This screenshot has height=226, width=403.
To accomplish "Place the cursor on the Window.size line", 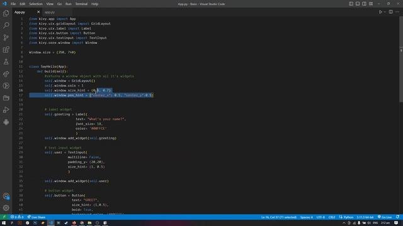I will click(52, 52).
